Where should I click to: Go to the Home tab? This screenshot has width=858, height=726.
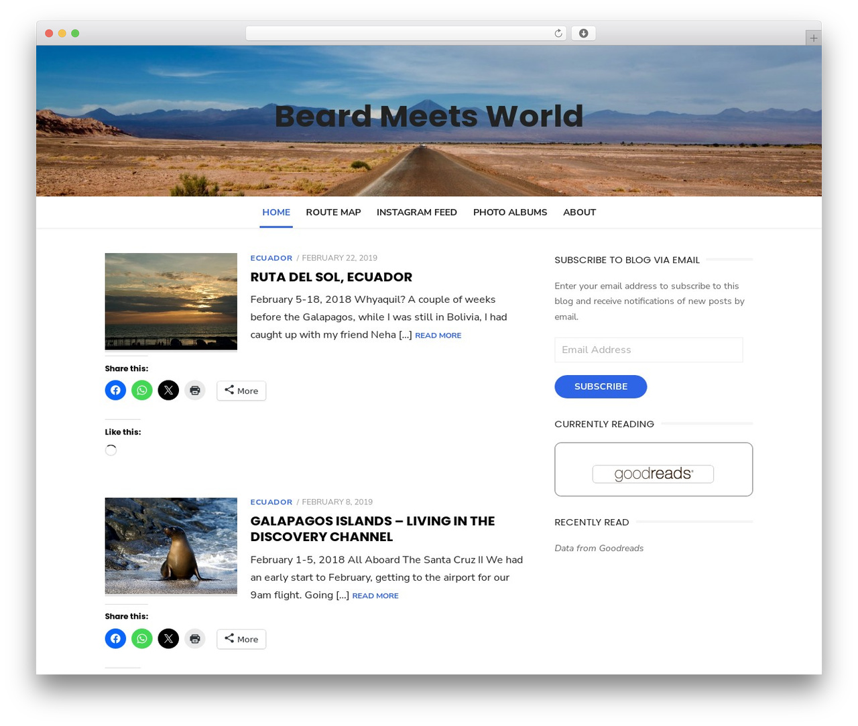tap(276, 212)
